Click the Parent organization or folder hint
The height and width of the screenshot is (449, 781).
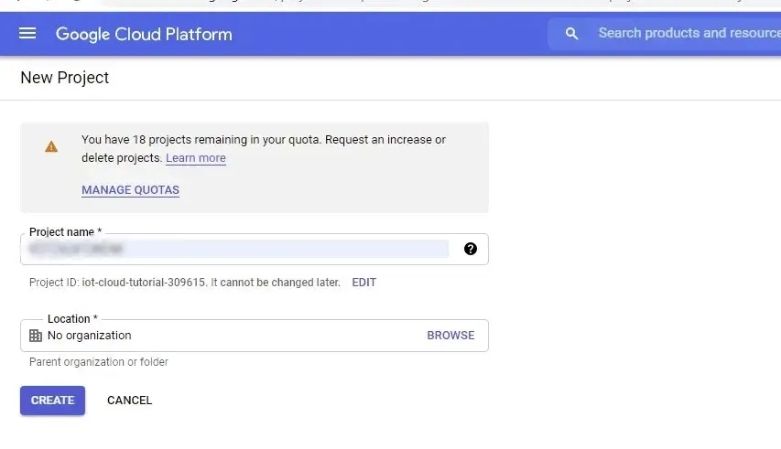(99, 362)
